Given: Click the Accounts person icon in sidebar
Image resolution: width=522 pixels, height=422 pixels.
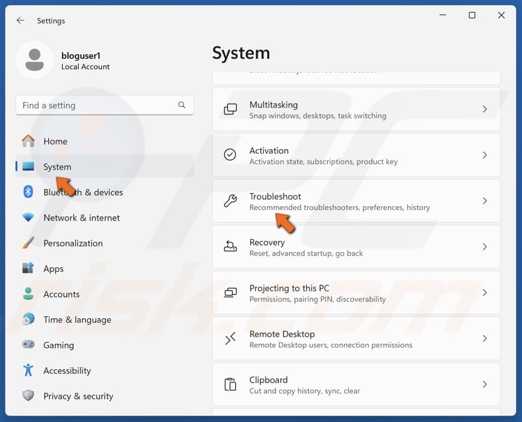Looking at the screenshot, I should 28,294.
